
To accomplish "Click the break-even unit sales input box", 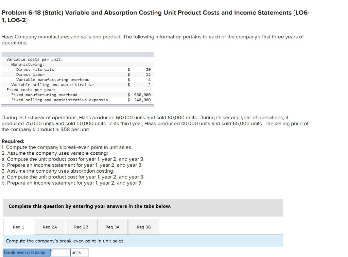I will 60,252.
